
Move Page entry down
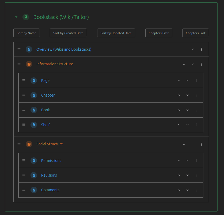pyautogui.click(x=187, y=81)
